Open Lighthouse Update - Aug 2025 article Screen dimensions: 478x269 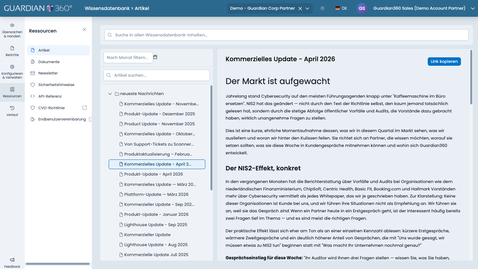click(x=157, y=245)
